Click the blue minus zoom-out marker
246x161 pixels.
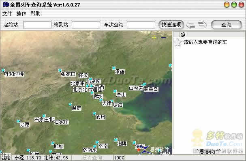point(164,37)
